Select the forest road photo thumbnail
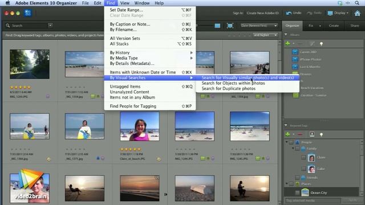365x205 pixels. pyautogui.click(x=30, y=64)
